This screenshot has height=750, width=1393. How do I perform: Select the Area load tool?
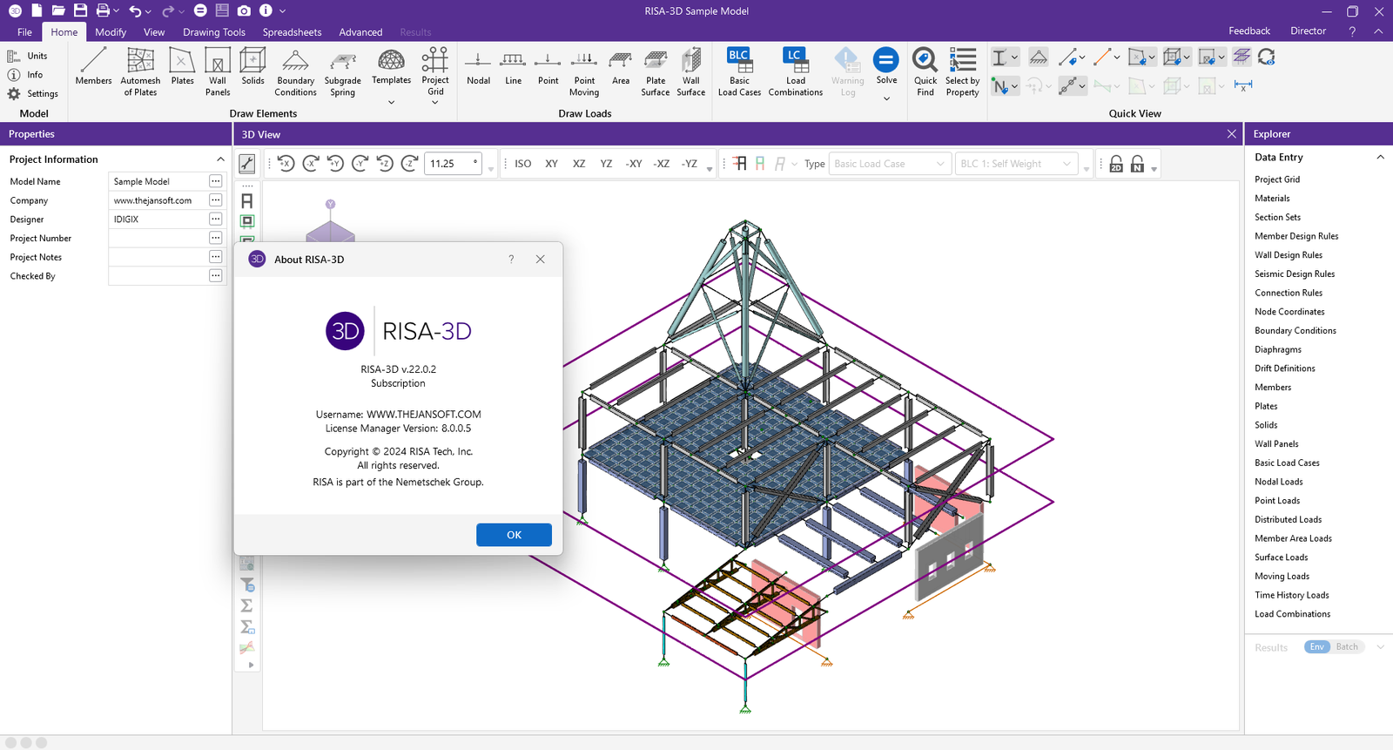click(x=621, y=68)
